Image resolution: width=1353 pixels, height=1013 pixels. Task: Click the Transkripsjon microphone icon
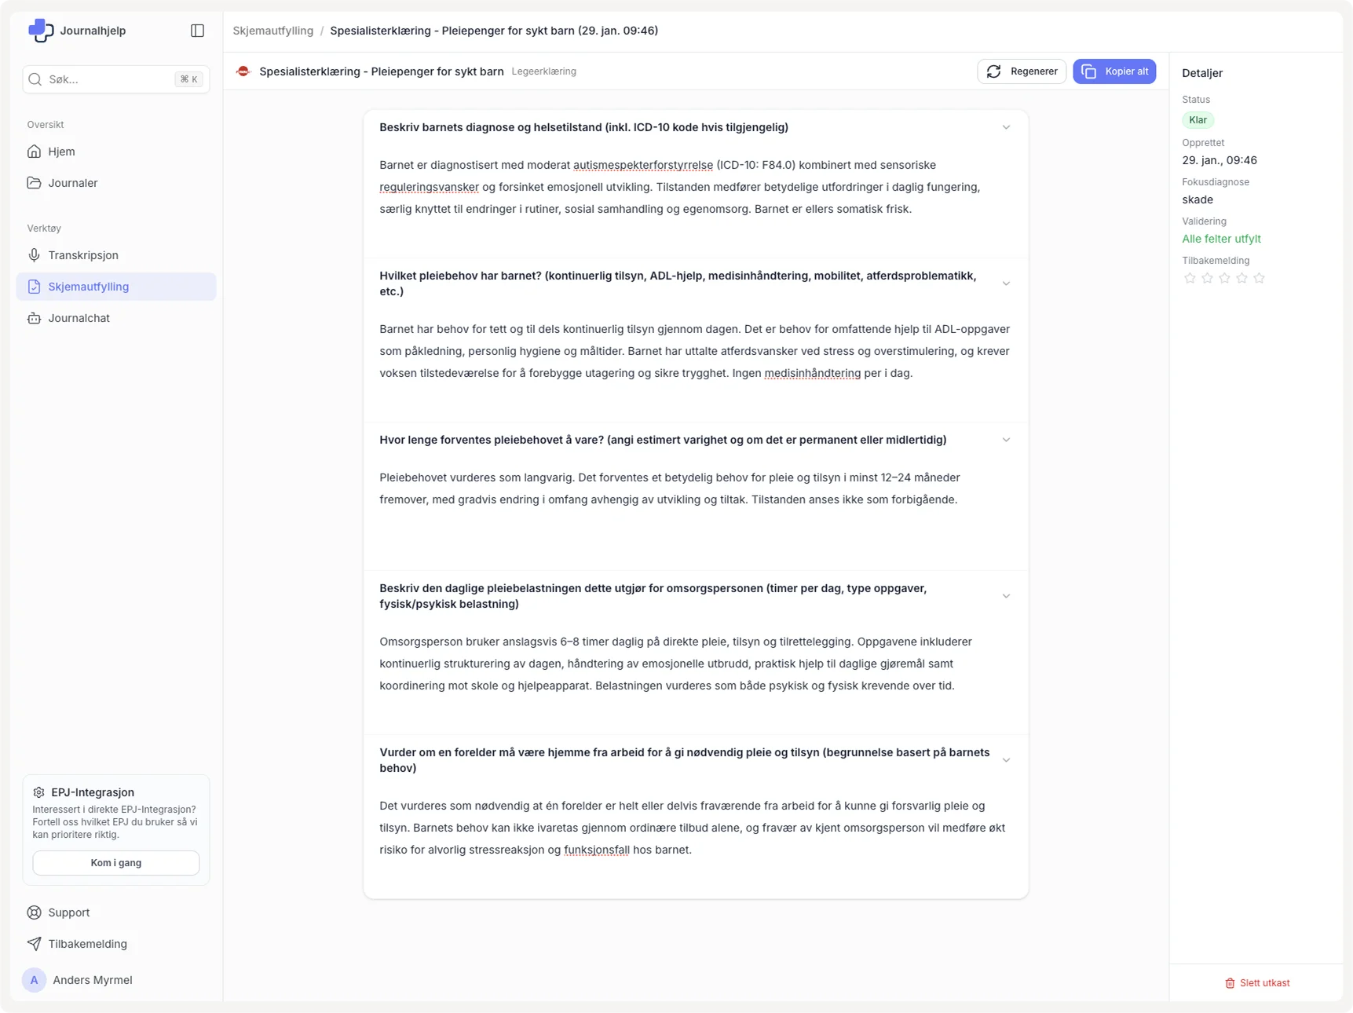click(34, 255)
